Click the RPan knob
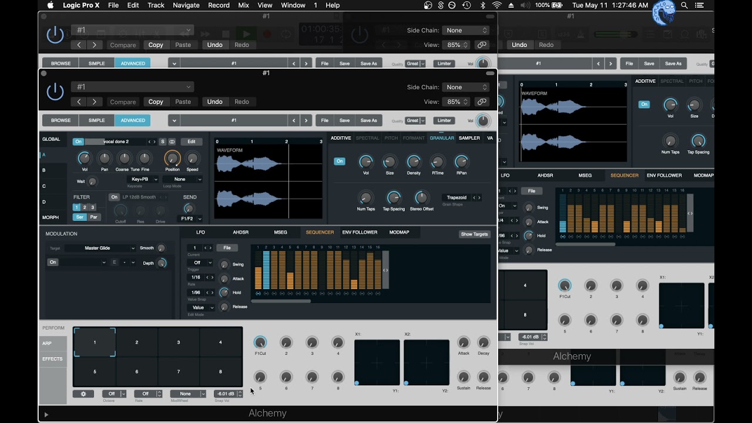752x423 pixels. click(462, 162)
